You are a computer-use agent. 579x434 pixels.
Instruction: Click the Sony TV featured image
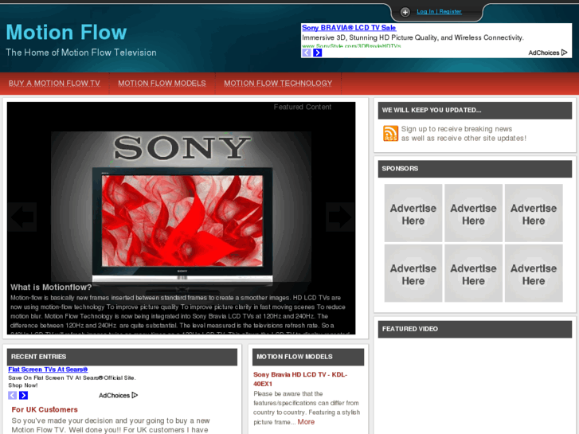(x=182, y=207)
